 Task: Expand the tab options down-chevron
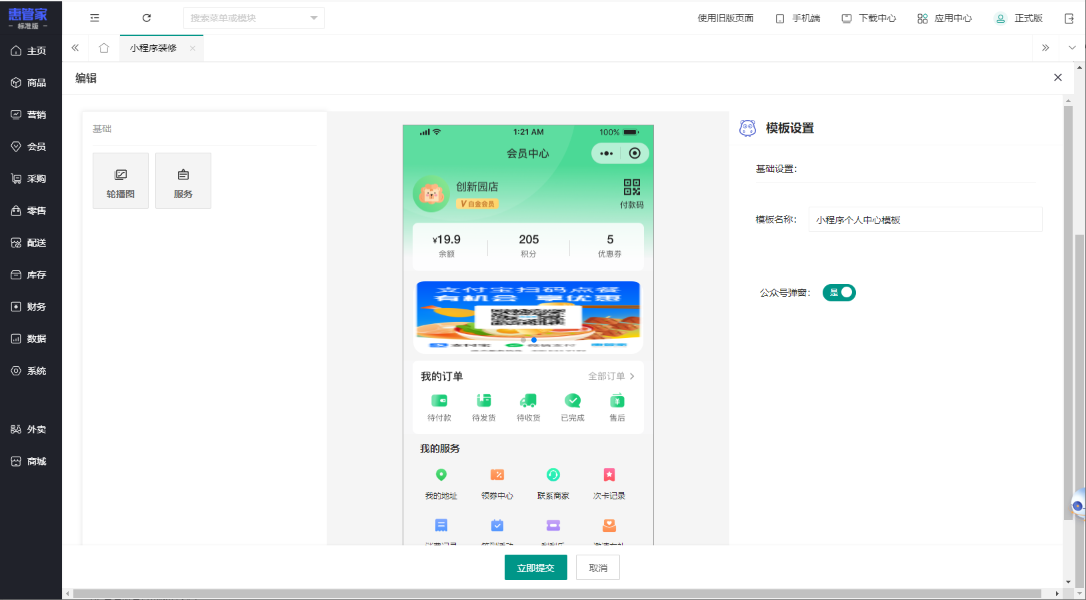pos(1072,48)
